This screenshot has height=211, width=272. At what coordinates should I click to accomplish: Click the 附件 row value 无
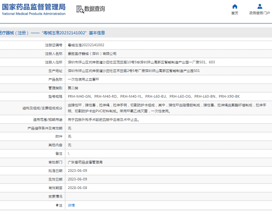(69, 136)
